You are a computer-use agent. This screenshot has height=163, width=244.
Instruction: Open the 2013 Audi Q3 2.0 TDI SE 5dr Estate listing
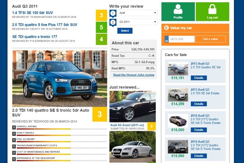205,91
